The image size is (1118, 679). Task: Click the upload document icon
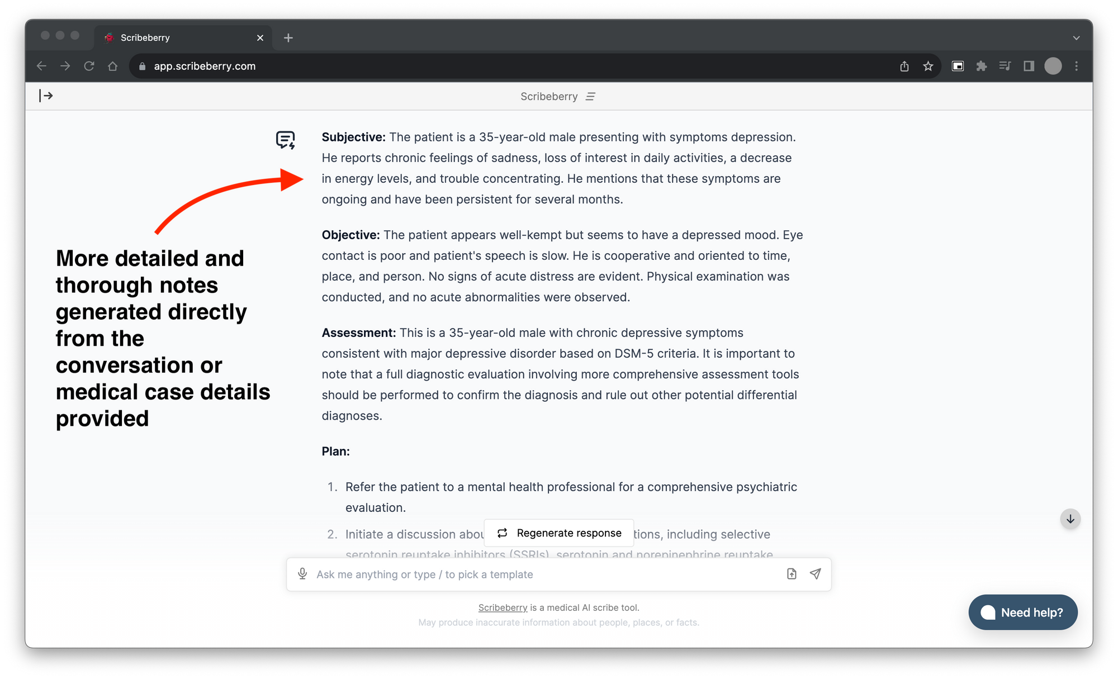click(x=792, y=574)
